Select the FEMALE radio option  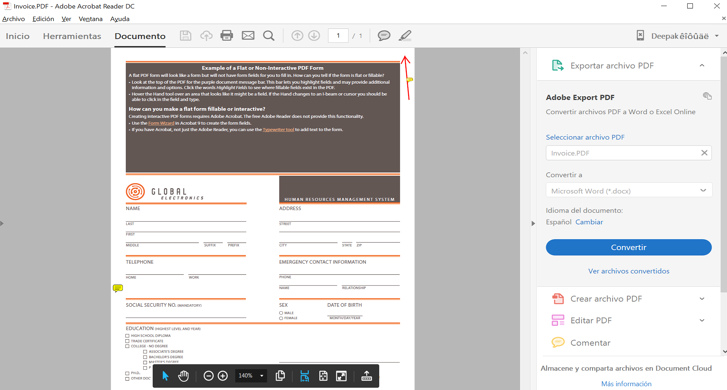[x=281, y=318]
